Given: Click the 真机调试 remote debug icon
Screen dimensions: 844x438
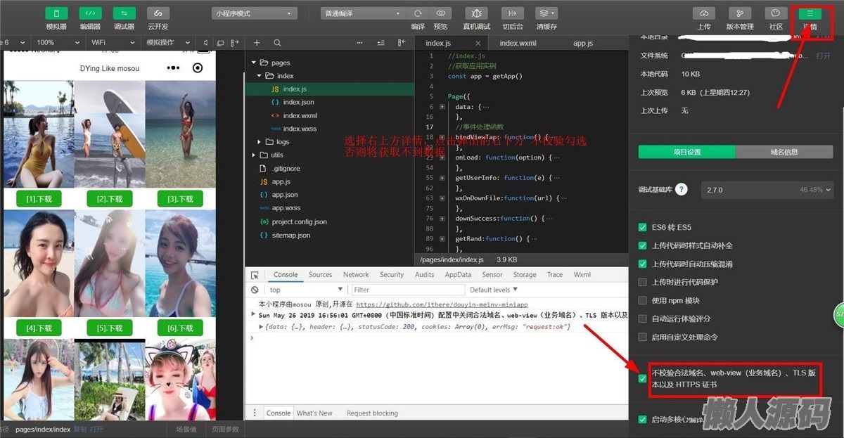Looking at the screenshot, I should pos(476,13).
